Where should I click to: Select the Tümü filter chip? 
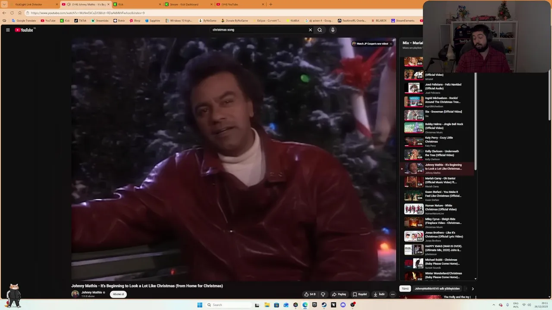click(405, 288)
